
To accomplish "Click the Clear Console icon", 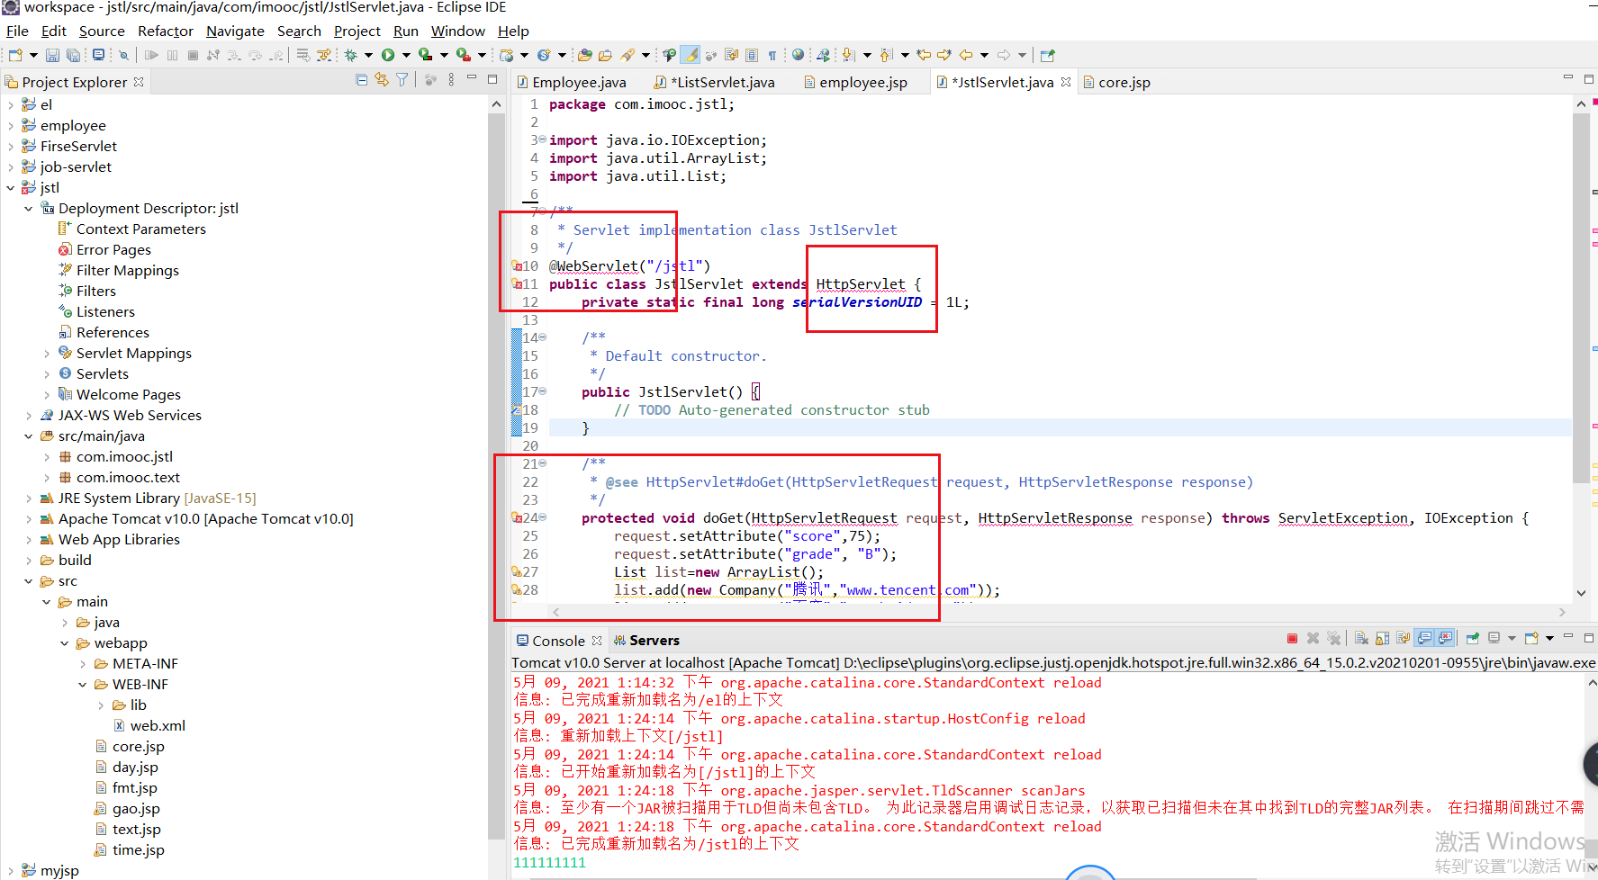I will click(x=1361, y=639).
